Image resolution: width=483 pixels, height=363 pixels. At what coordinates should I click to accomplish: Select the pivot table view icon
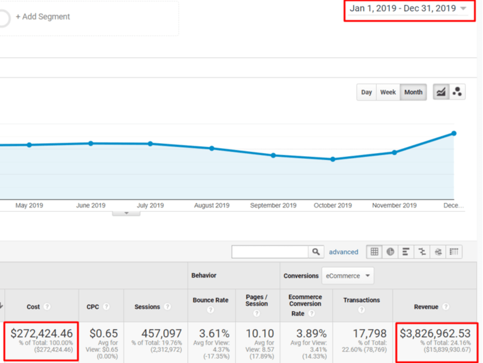tap(454, 252)
